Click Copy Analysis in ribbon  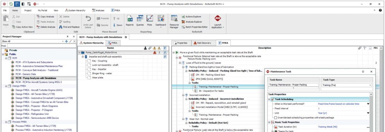point(45,16)
